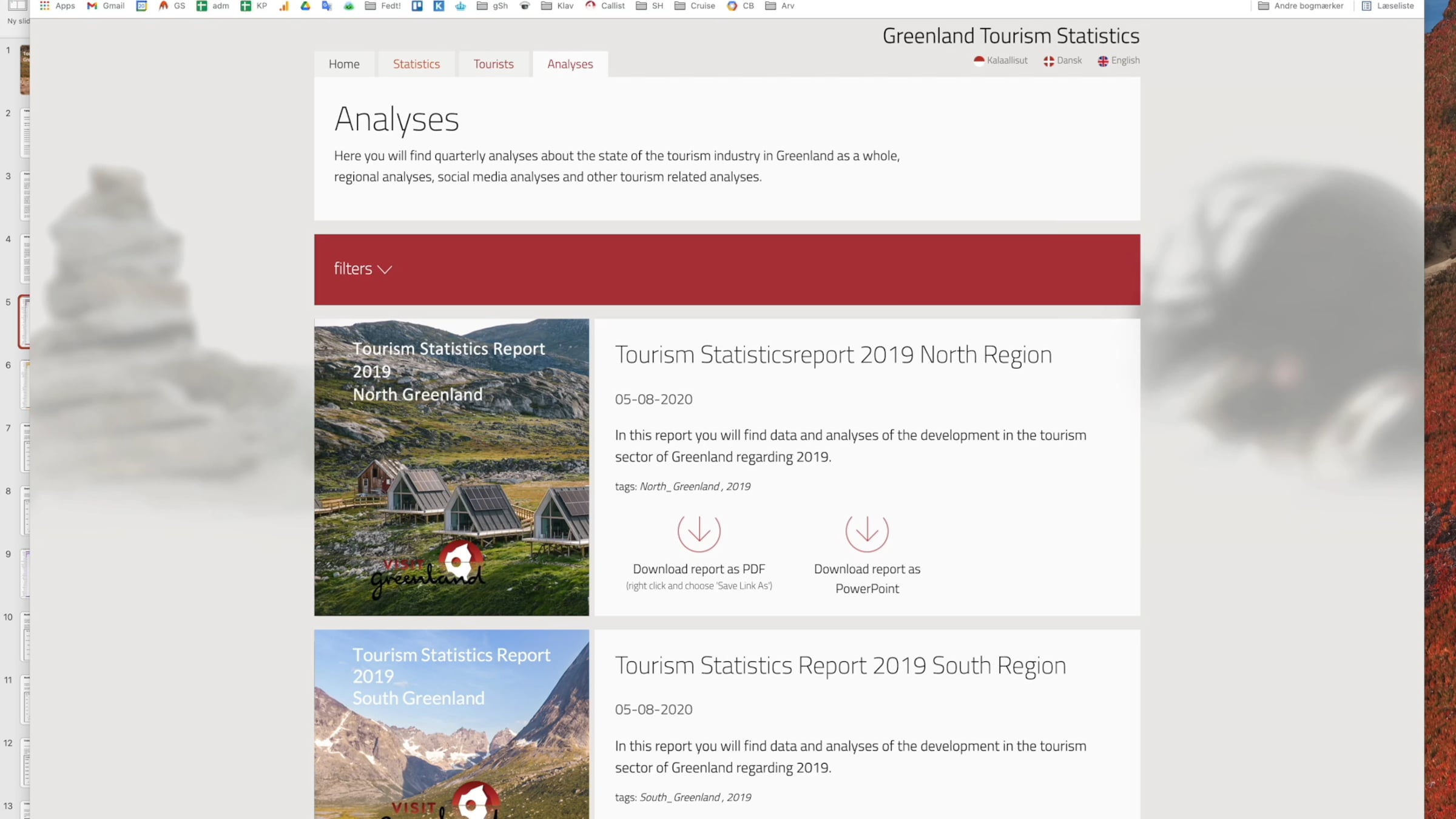
Task: Open the Google Drive bookmark icon
Action: click(305, 6)
